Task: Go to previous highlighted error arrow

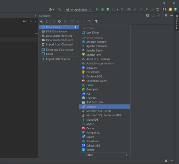Action: pyautogui.click(x=30, y=21)
